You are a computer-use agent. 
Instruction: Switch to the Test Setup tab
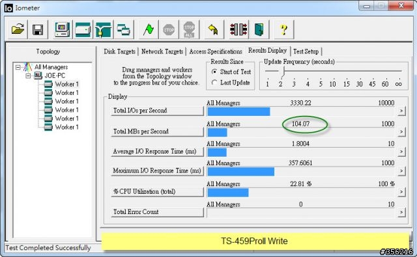(306, 51)
